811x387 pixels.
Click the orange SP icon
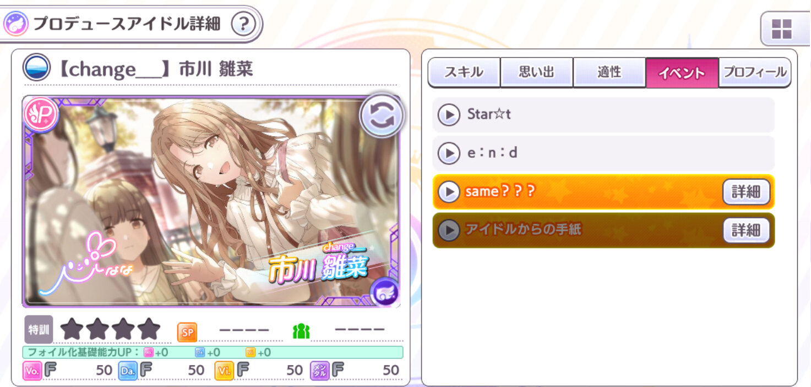click(x=187, y=331)
